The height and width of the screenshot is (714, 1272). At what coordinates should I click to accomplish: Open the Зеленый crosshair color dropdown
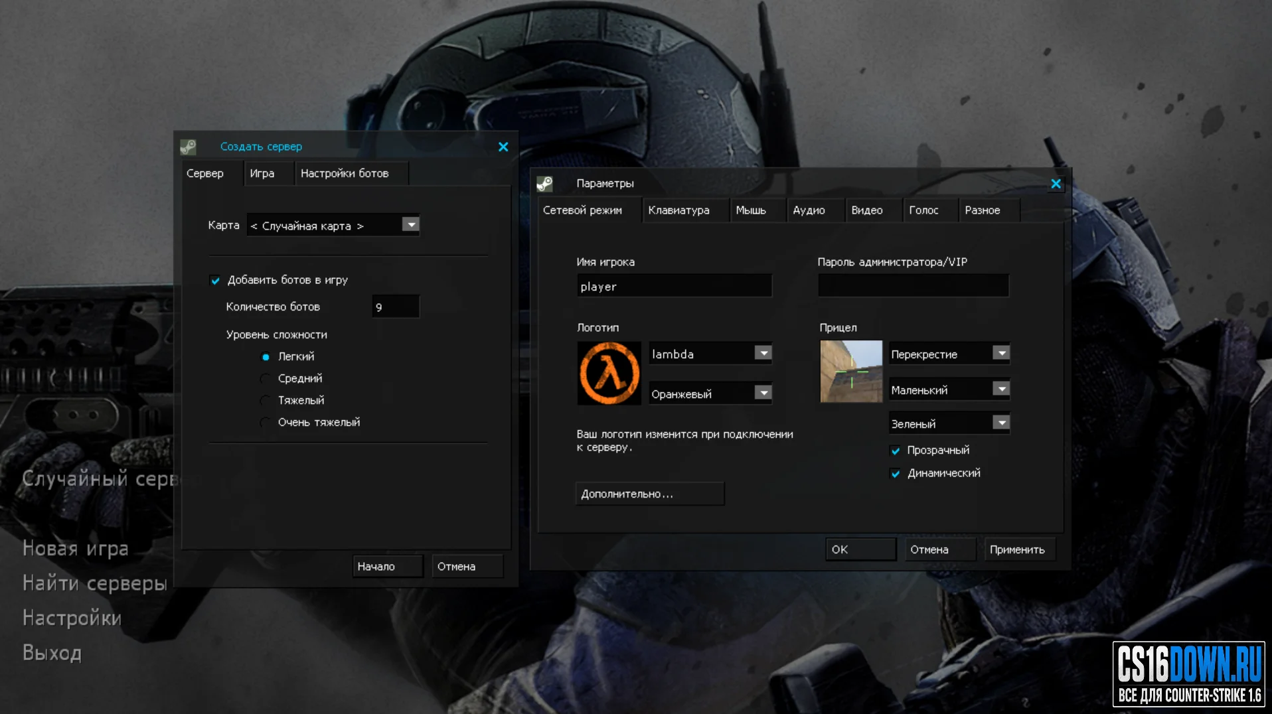click(x=1001, y=423)
